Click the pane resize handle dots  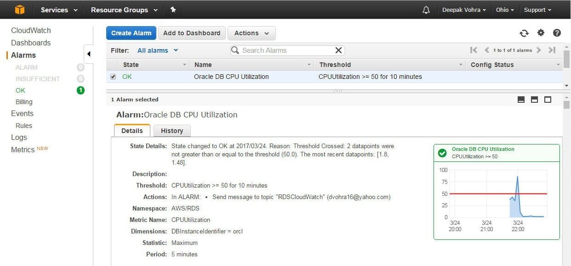click(338, 91)
